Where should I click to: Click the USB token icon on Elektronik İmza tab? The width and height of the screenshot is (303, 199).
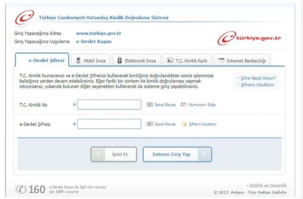[x=120, y=60]
